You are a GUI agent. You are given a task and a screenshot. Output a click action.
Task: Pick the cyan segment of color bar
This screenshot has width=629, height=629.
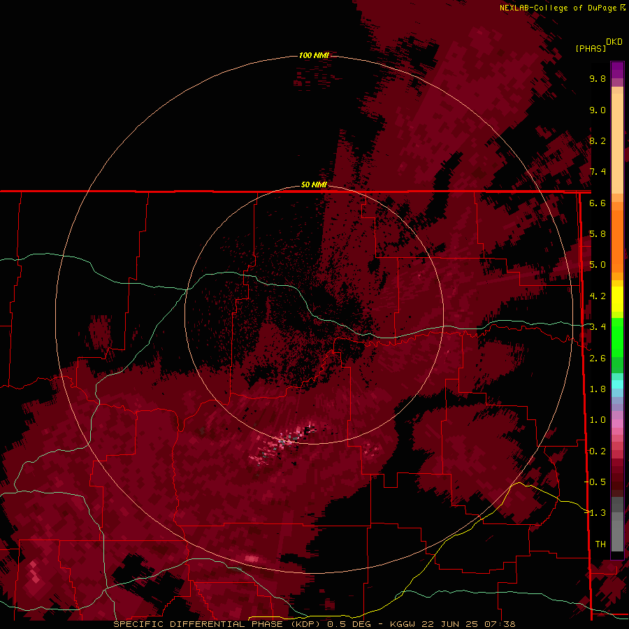(x=617, y=384)
